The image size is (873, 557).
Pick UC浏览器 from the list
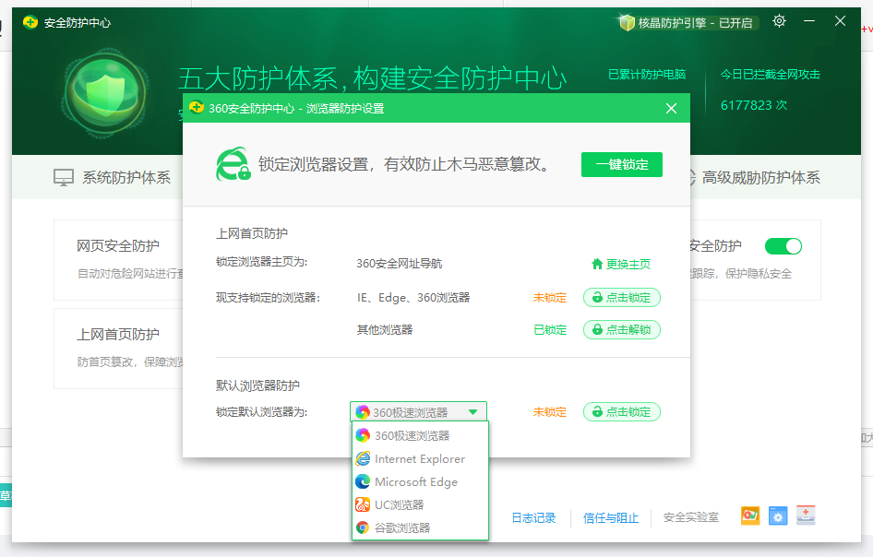pyautogui.click(x=399, y=504)
